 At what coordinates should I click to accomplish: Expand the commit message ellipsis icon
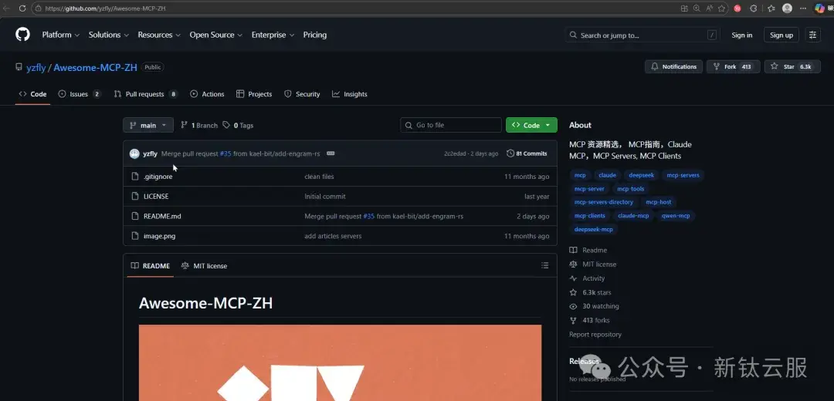(331, 153)
